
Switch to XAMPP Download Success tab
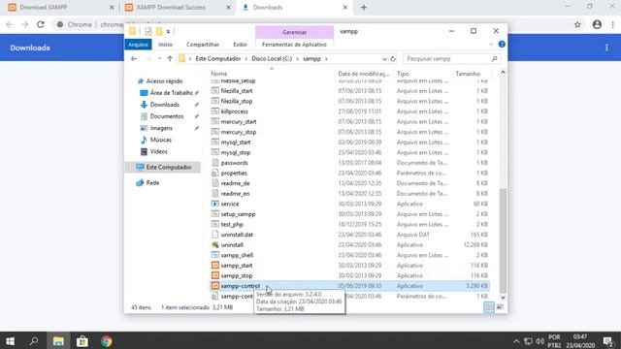[177, 8]
